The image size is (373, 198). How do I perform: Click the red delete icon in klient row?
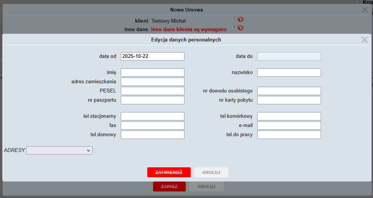tap(241, 19)
